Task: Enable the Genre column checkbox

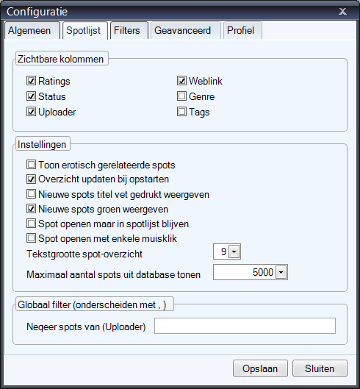Action: click(x=181, y=96)
